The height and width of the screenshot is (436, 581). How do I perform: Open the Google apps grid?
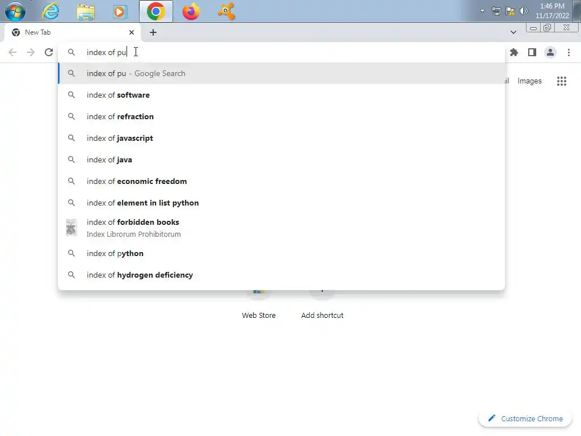coord(561,81)
